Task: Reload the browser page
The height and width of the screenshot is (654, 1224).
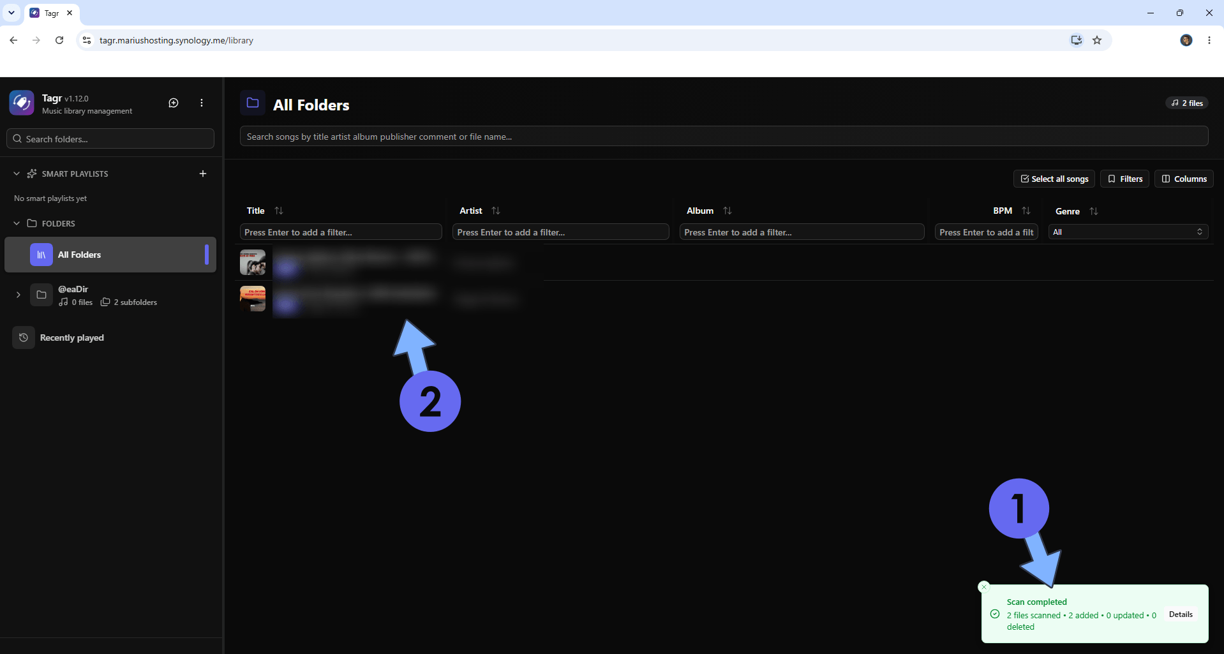Action: [x=59, y=40]
